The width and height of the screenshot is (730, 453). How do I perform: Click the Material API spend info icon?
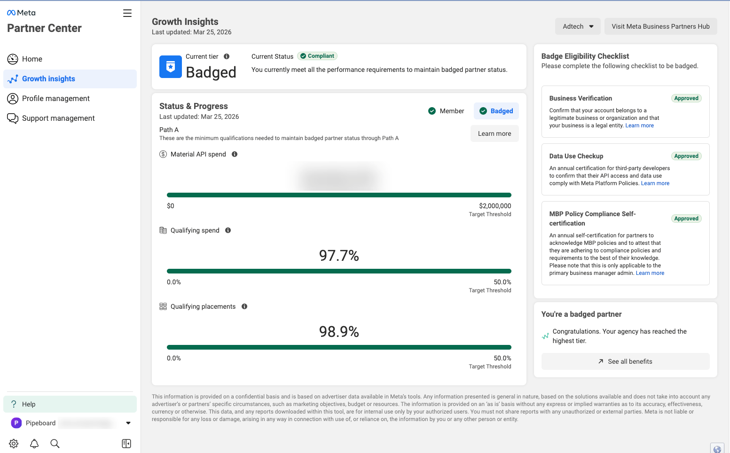point(235,154)
